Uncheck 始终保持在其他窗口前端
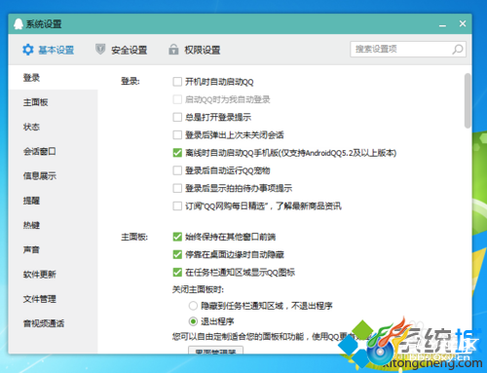 pos(177,237)
